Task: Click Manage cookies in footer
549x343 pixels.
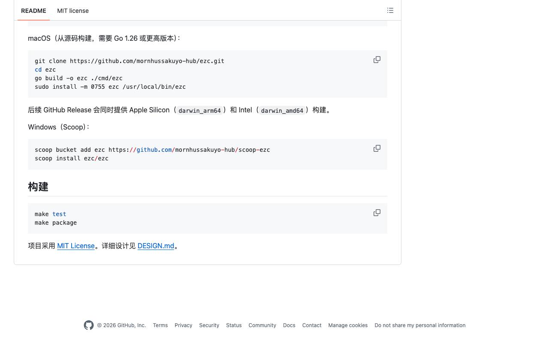Action: point(348,325)
